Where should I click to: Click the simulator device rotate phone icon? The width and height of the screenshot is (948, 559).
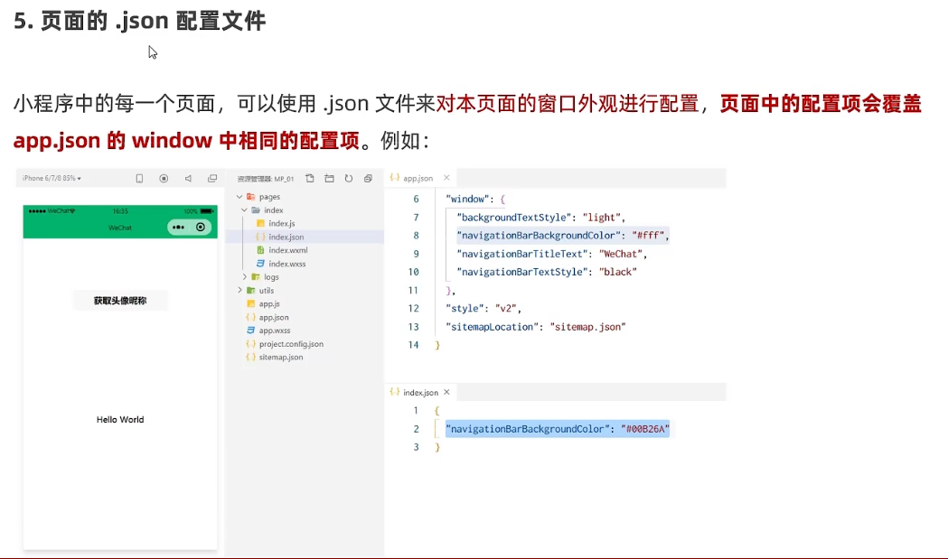pos(140,178)
